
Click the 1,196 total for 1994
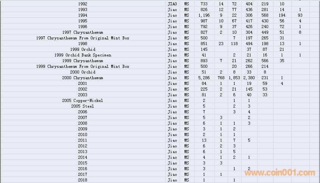point(204,15)
